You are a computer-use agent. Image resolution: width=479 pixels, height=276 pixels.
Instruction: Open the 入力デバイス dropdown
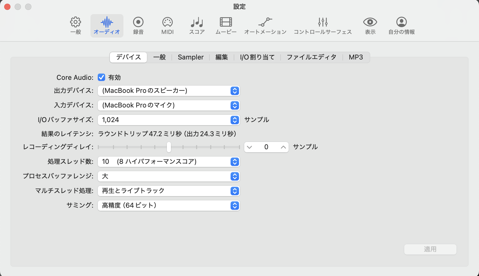[169, 105]
